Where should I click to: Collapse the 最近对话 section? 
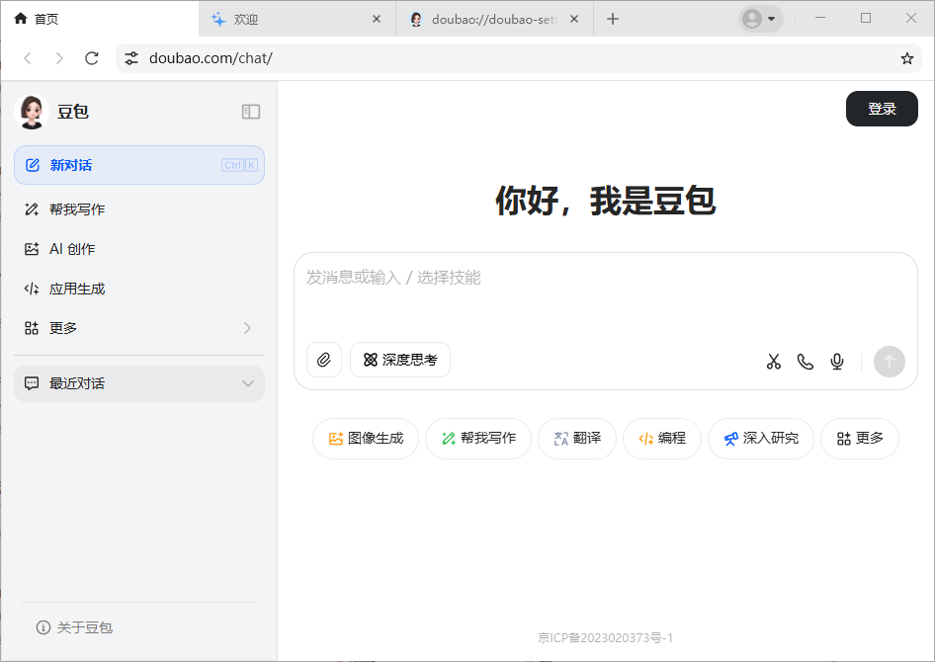point(139,383)
